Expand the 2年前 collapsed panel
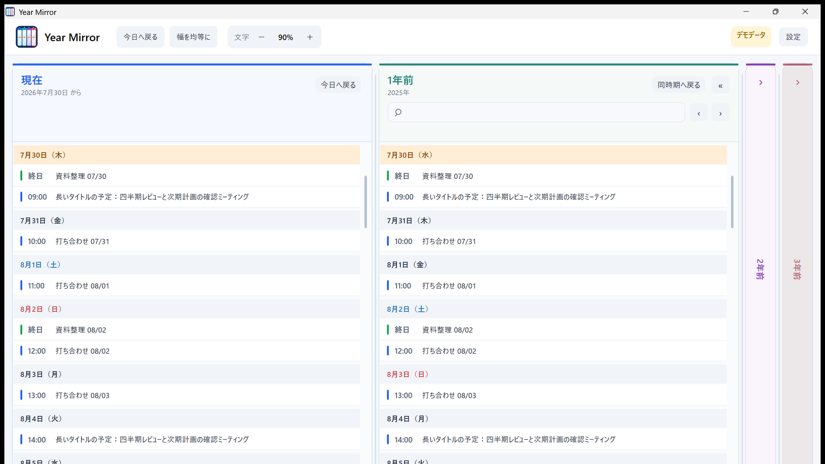The height and width of the screenshot is (464, 825). coord(761,82)
